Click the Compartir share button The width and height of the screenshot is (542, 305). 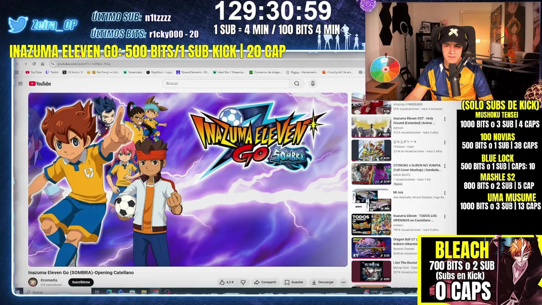pos(265,282)
